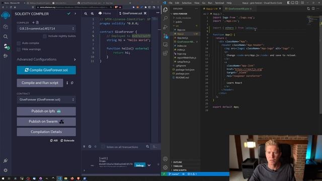Switch to Home tab in Remix
Image resolution: width=322 pixels, height=181 pixels.
point(105,14)
